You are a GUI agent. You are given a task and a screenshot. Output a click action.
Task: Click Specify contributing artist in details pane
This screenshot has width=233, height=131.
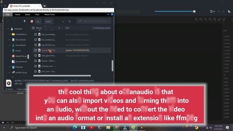(x=82, y=81)
